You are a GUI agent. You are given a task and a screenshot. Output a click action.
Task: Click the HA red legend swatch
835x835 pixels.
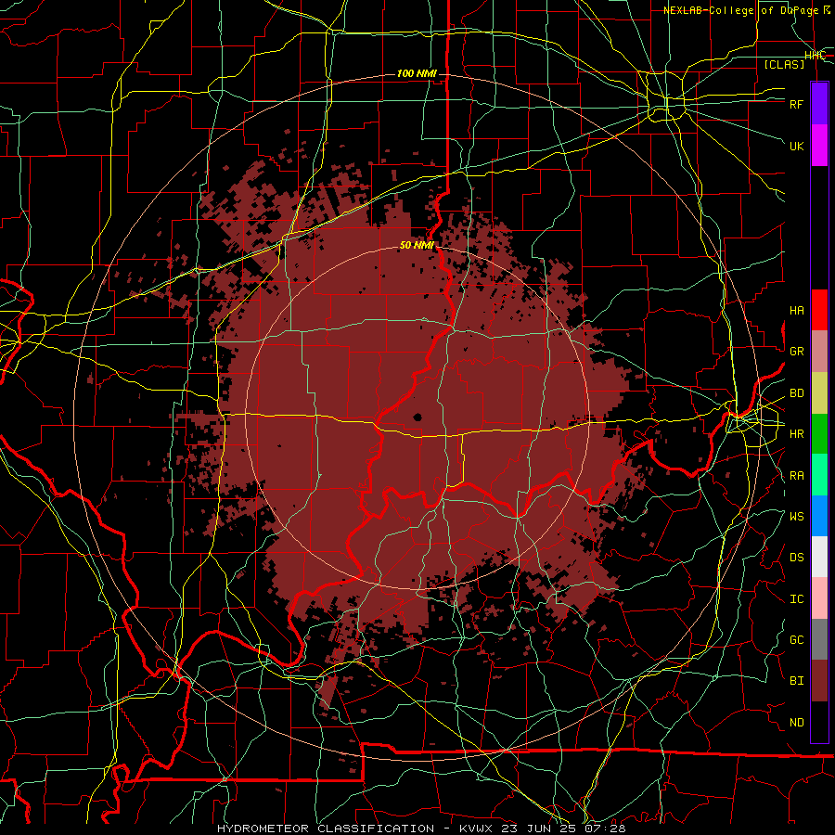tap(819, 310)
